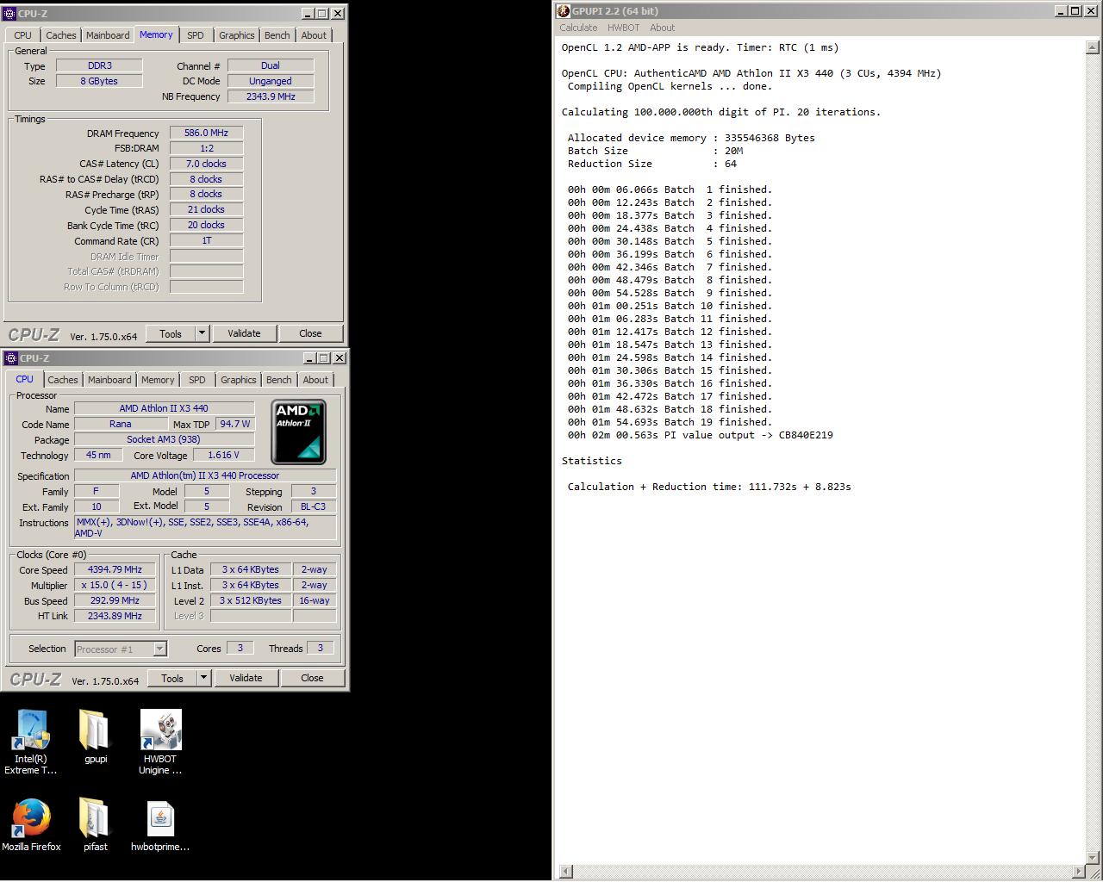Click the CPU-Z Memory window title icon

click(10, 14)
